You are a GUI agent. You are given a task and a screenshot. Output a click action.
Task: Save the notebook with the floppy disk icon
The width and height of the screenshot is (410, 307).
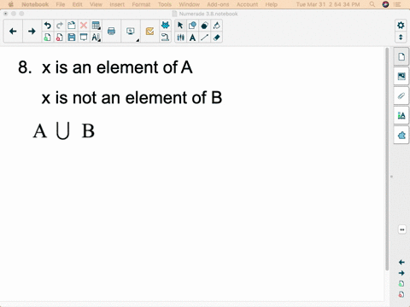coord(72,38)
